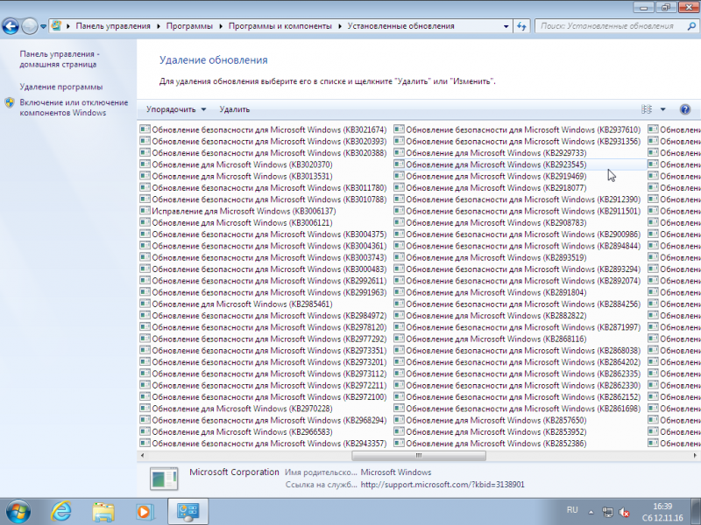Select update entry KB3011780

264,187
